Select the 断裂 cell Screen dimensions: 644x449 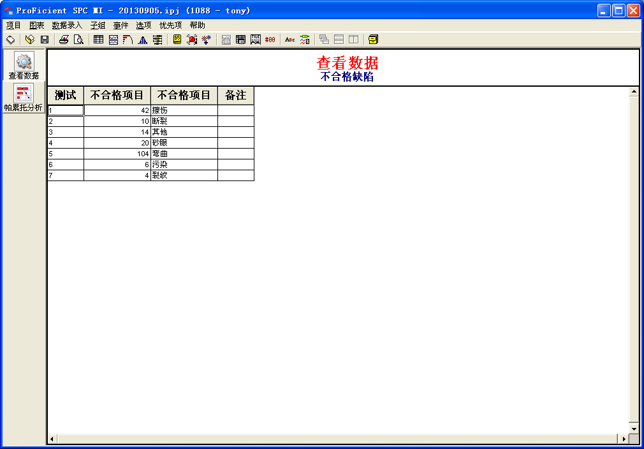click(x=184, y=121)
